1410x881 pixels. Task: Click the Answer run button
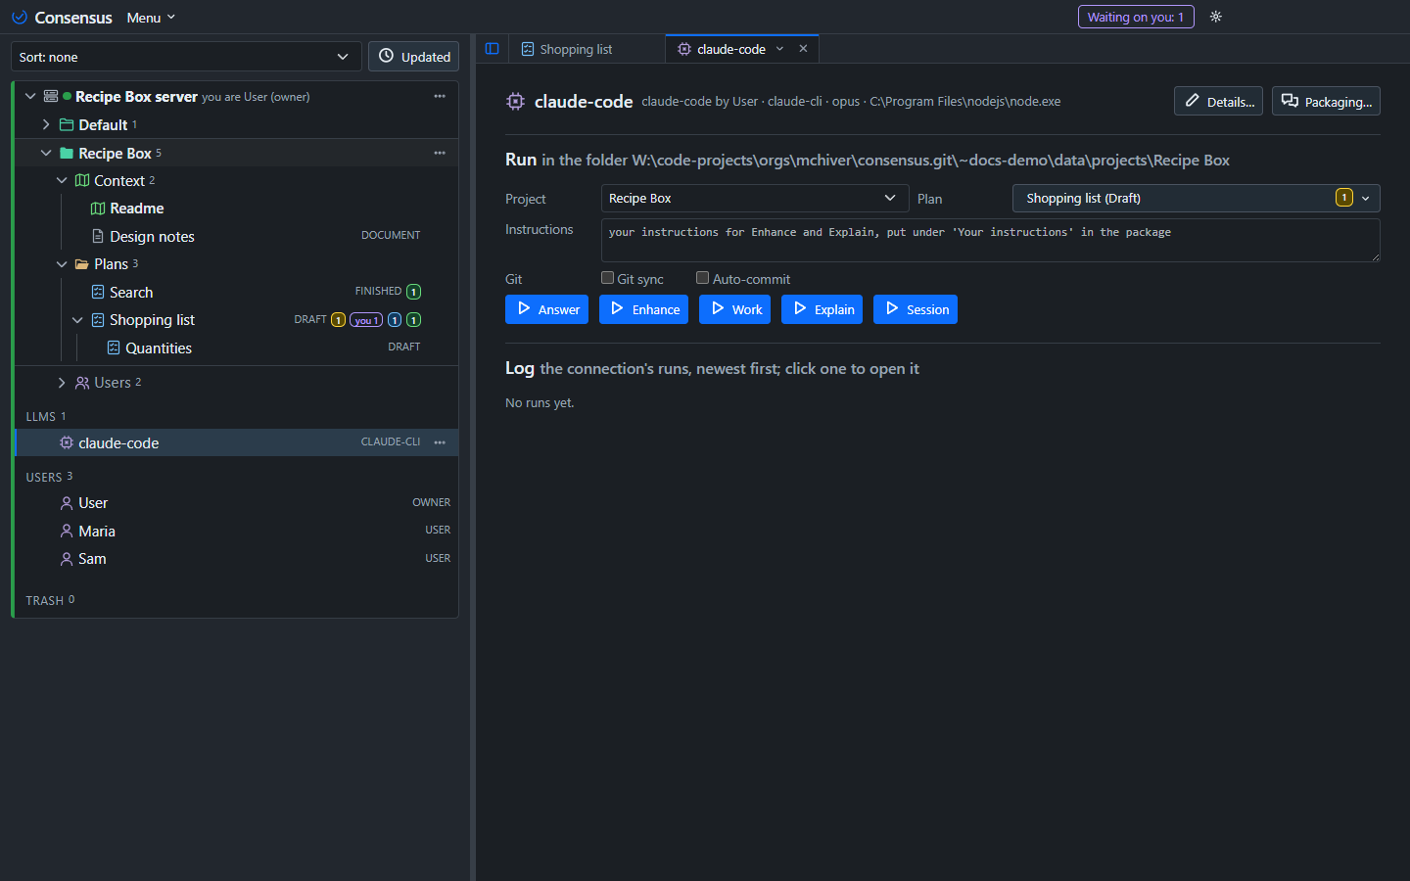546,309
